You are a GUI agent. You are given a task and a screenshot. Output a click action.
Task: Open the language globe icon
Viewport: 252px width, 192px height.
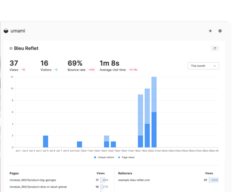tap(220, 31)
